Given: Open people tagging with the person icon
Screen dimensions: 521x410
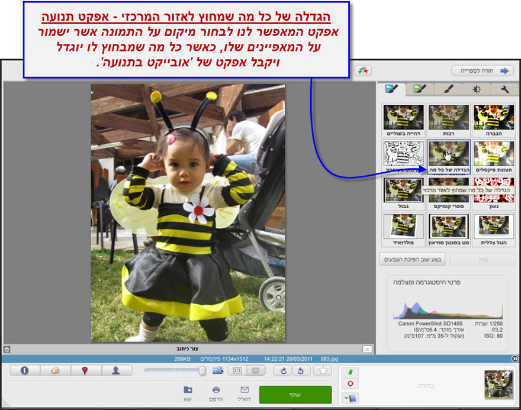Looking at the screenshot, I should coord(115,370).
